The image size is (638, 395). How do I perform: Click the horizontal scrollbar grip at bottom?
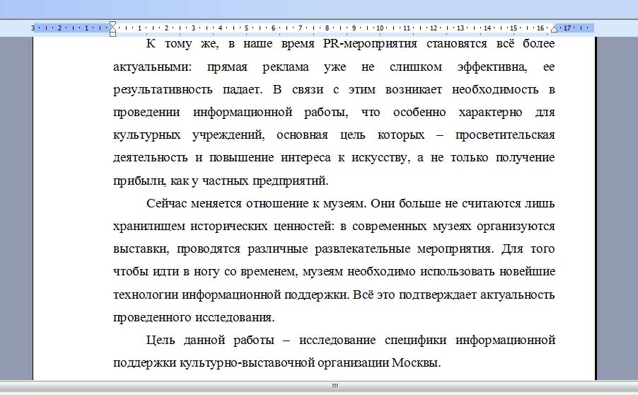coord(335,386)
